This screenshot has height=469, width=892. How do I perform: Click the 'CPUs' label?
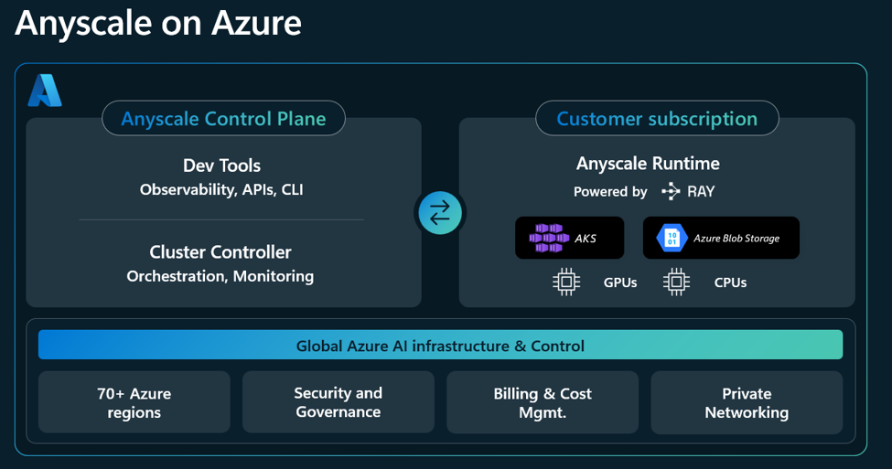[730, 282]
